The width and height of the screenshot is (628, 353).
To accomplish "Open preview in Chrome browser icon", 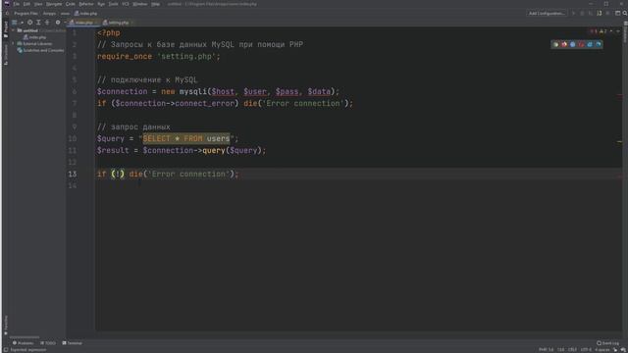I will coord(555,44).
